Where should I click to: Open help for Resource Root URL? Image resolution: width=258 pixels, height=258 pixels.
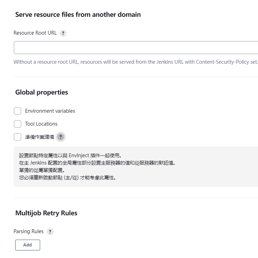pos(63,33)
